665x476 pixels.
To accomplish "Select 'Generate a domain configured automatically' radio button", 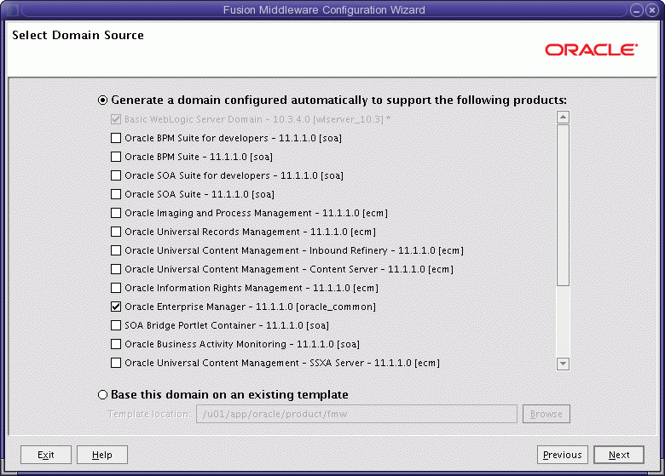I will [102, 100].
